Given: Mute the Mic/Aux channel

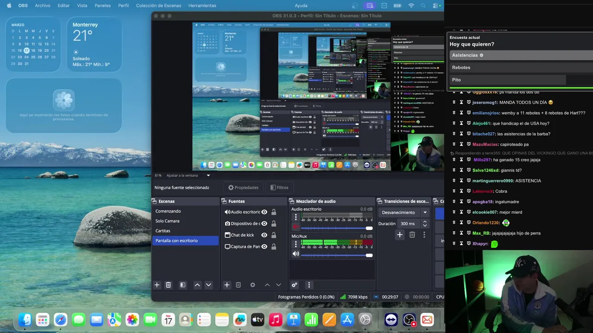Looking at the screenshot, I should (296, 254).
